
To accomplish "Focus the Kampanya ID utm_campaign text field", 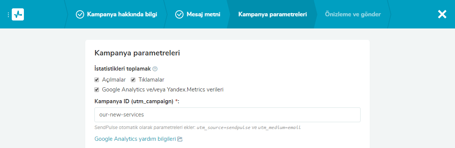I will tap(227, 115).
